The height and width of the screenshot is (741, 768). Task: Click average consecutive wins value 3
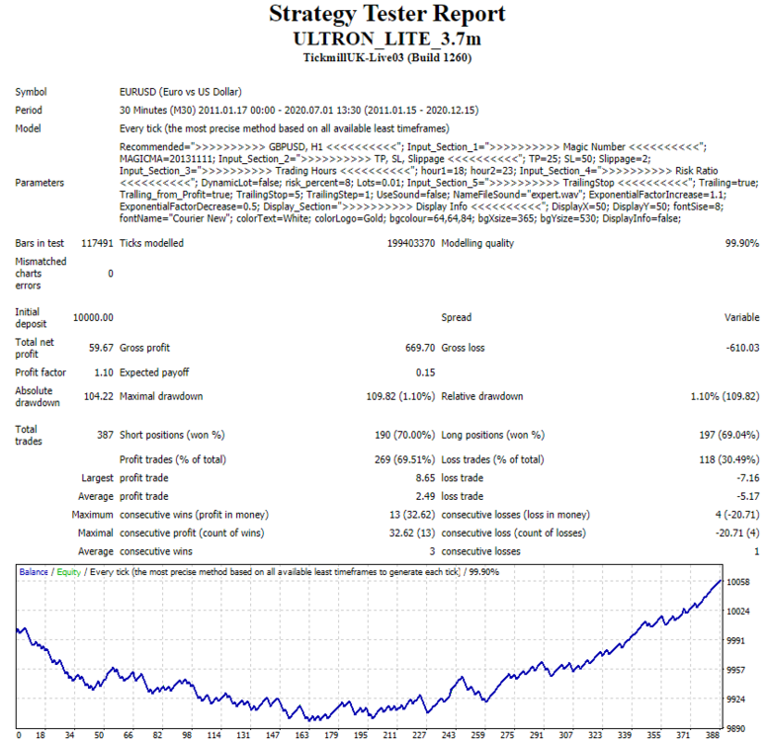click(432, 551)
